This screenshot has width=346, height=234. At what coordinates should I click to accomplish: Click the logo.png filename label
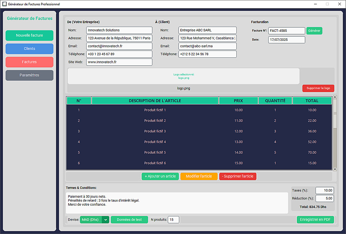184,88
